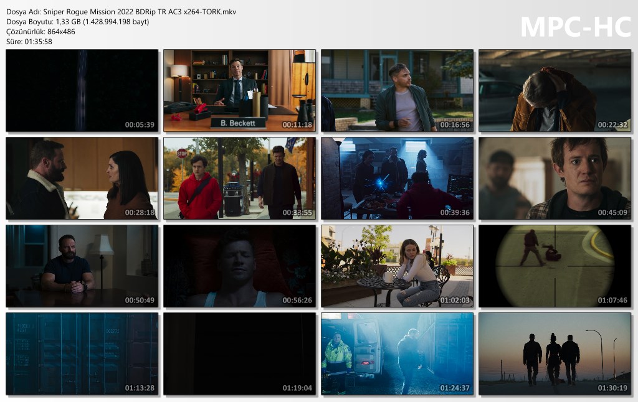Image resolution: width=638 pixels, height=402 pixels.
Task: Select the thumbnail stamped 00:05:39
Action: coord(82,91)
